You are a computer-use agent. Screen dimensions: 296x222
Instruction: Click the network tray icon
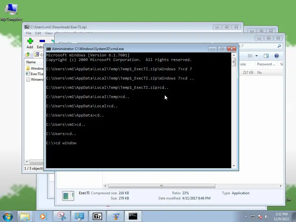[253, 217]
